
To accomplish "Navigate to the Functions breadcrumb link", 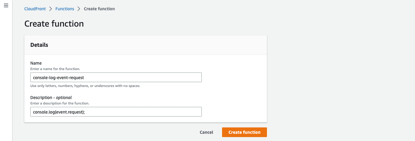I will pos(65,9).
